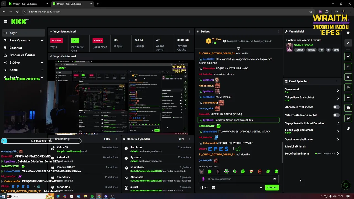Open a new browser tab
The width and height of the screenshot is (354, 199).
click(x=98, y=4)
